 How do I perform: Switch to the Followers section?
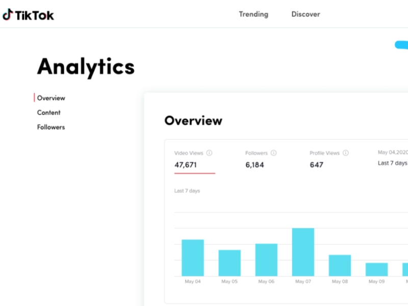[x=51, y=127]
